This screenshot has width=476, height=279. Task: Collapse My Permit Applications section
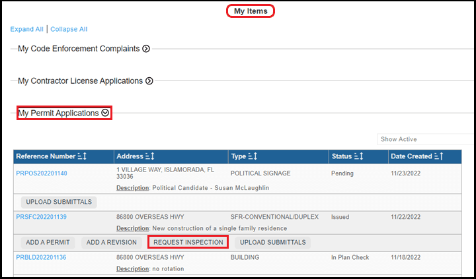(x=105, y=113)
